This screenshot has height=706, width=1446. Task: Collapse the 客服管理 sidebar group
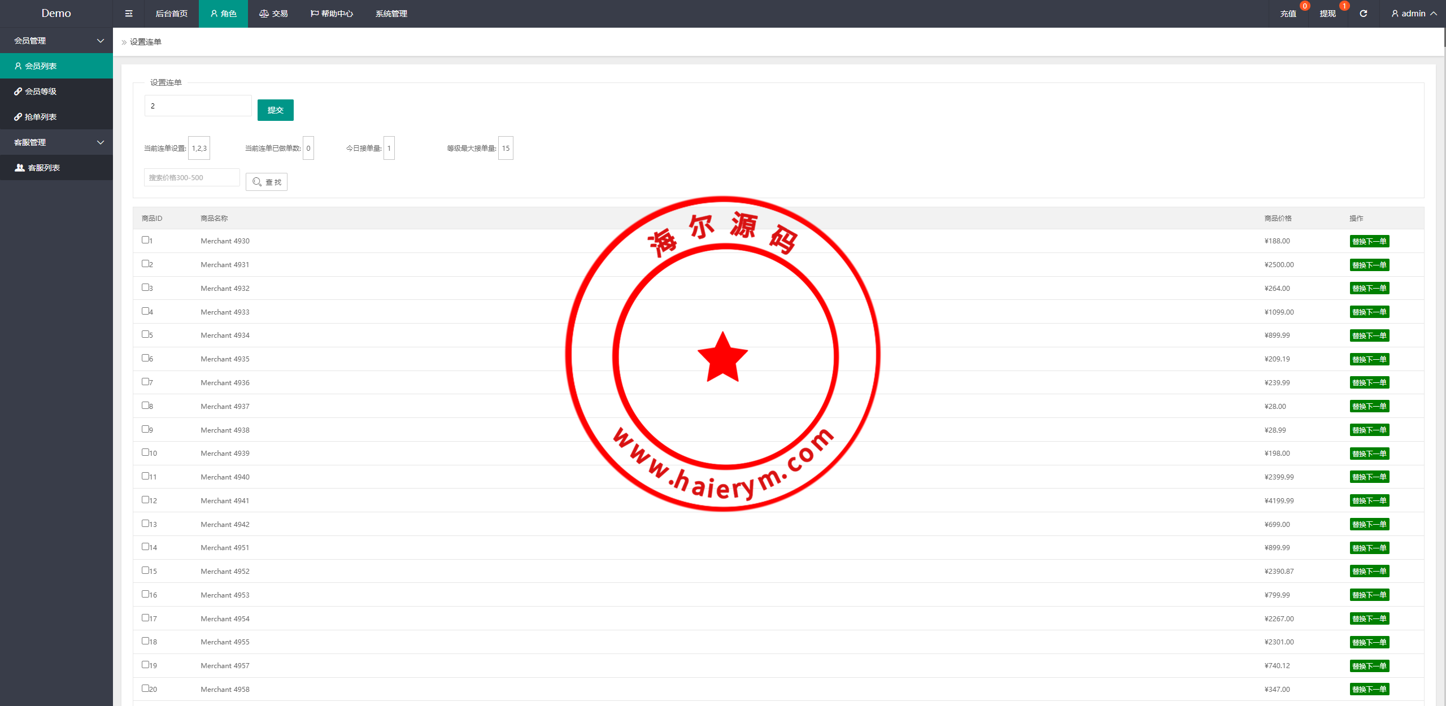(56, 142)
